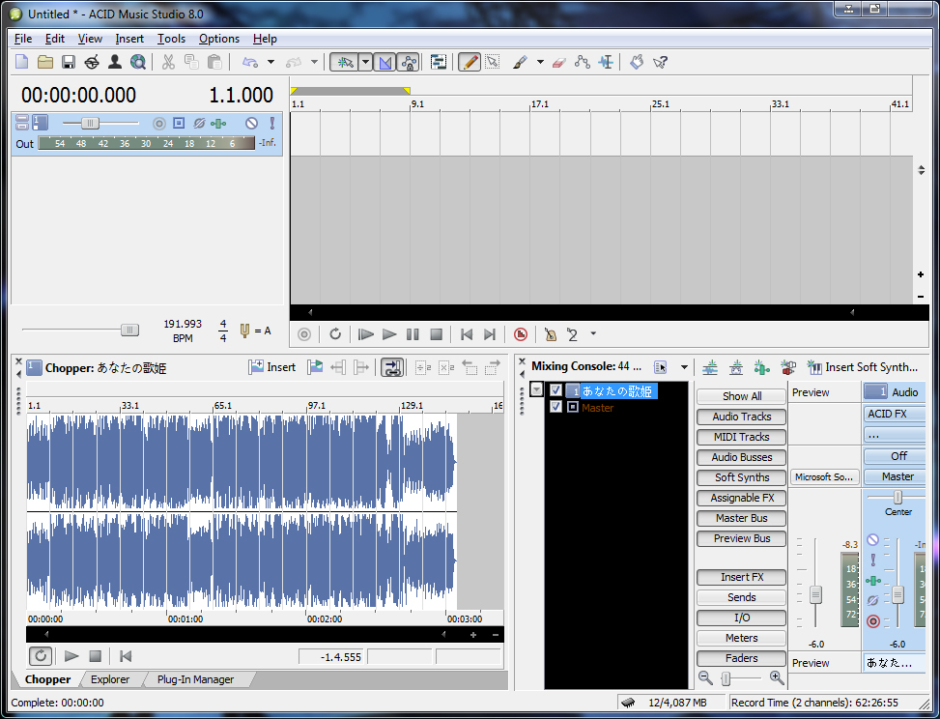Open the snapping options dropdown arrow
Image resolution: width=940 pixels, height=719 pixels.
365,62
